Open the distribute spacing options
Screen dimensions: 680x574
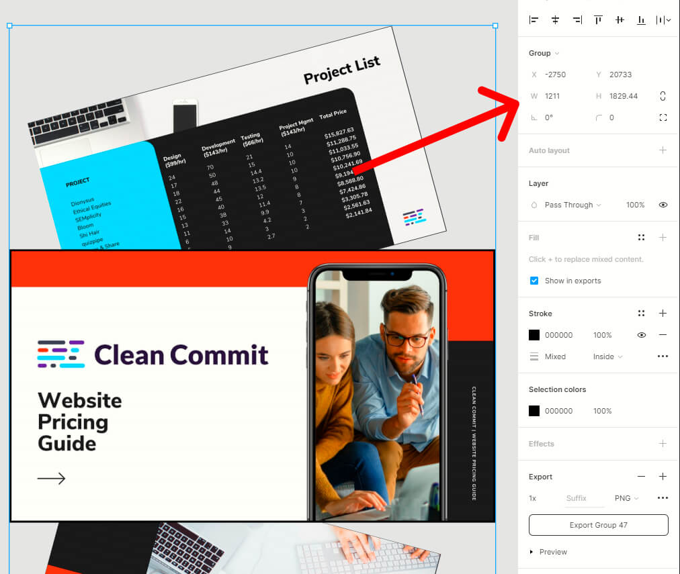click(x=663, y=20)
